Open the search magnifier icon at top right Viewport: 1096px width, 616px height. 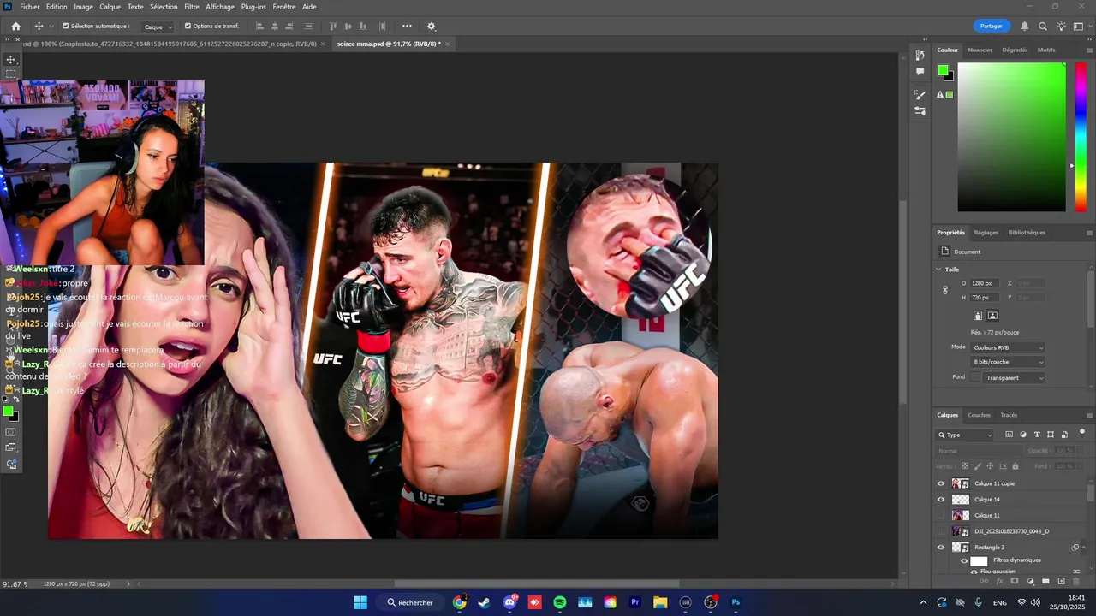pyautogui.click(x=1043, y=27)
